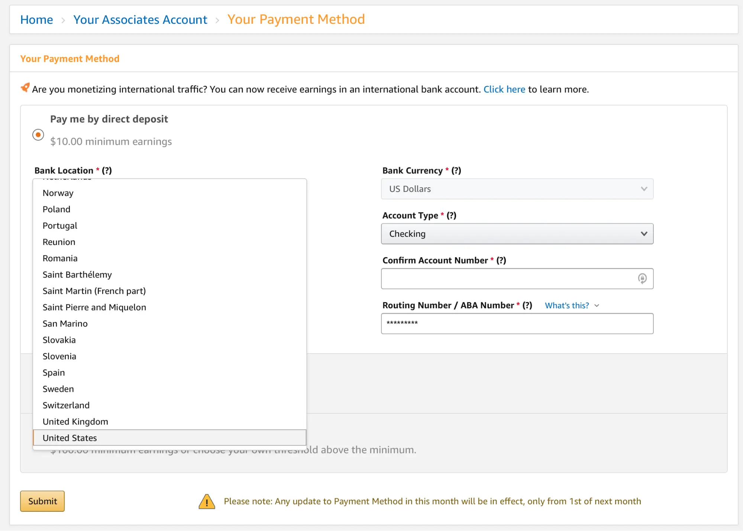This screenshot has width=743, height=531.
Task: Click the Bank Location help icon
Action: tap(107, 170)
